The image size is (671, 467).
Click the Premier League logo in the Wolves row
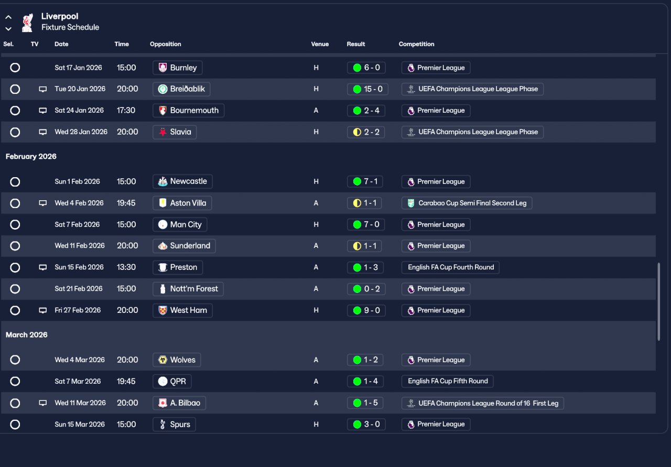click(x=411, y=360)
